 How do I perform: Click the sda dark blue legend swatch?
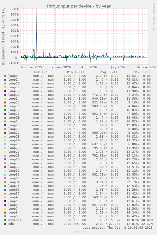(x=5, y=224)
